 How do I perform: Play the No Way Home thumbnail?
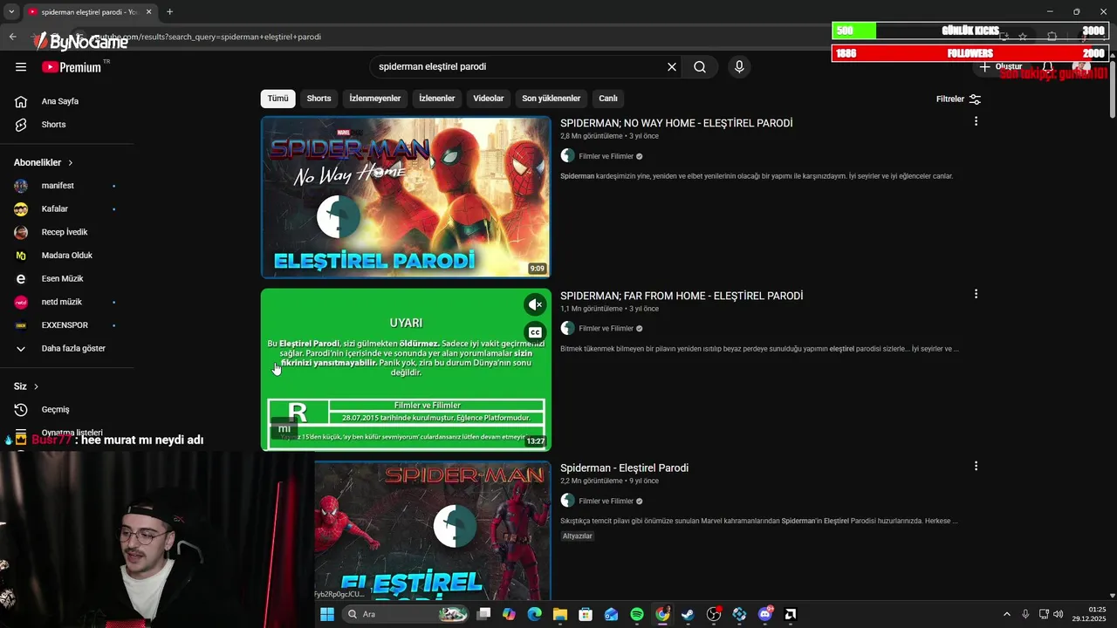point(406,197)
